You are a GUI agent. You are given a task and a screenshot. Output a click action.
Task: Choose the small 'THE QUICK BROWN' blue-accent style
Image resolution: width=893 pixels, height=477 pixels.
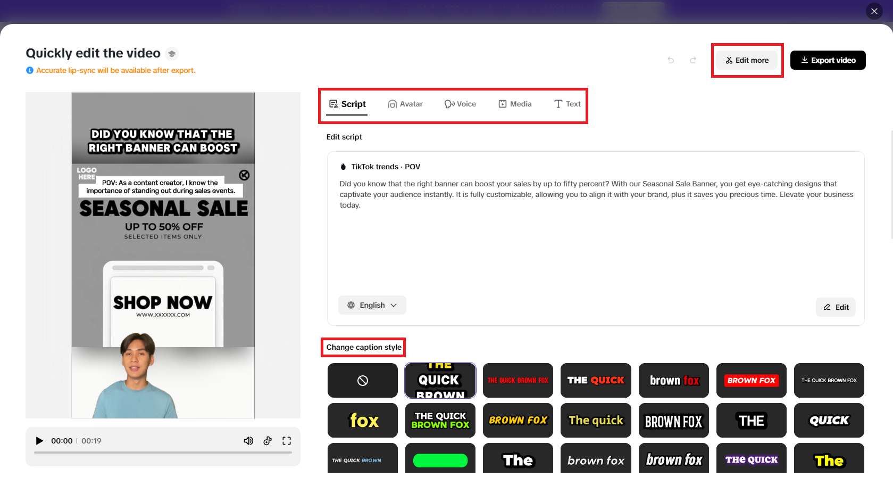363,459
